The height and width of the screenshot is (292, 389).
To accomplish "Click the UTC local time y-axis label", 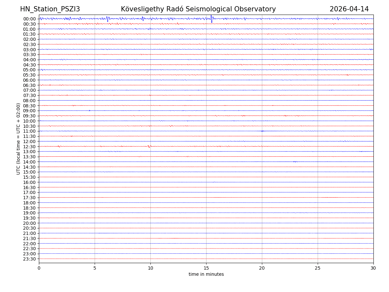I will click(18, 139).
